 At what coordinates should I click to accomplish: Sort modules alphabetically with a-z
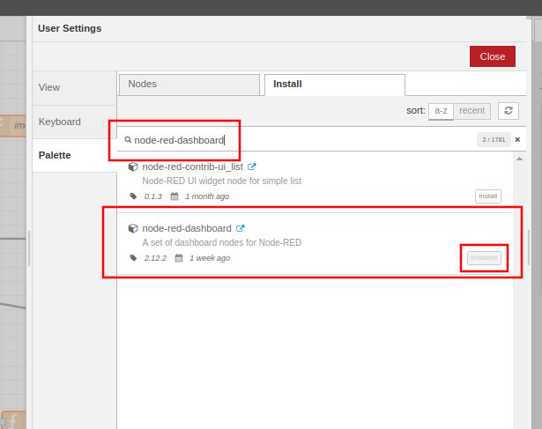(441, 111)
